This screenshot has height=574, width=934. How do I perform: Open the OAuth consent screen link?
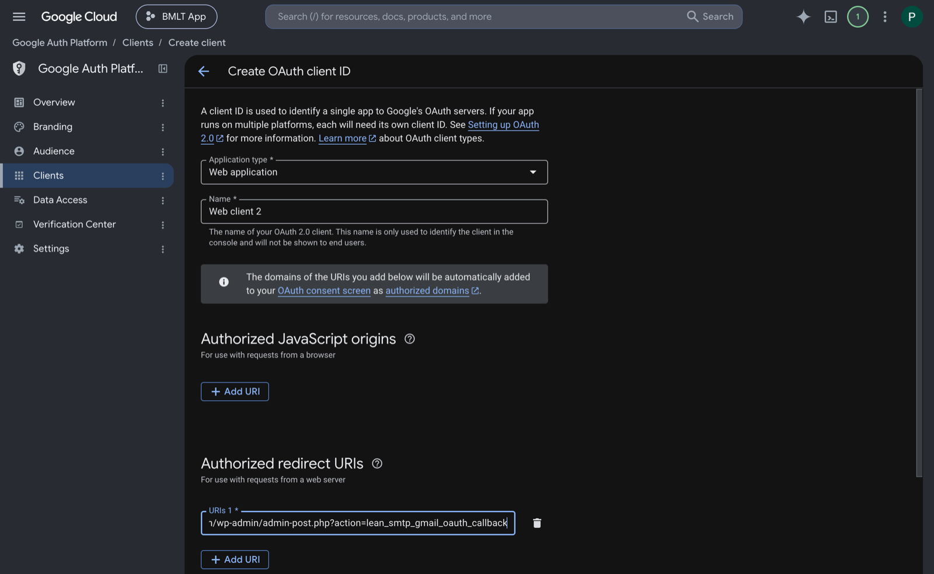click(x=324, y=290)
